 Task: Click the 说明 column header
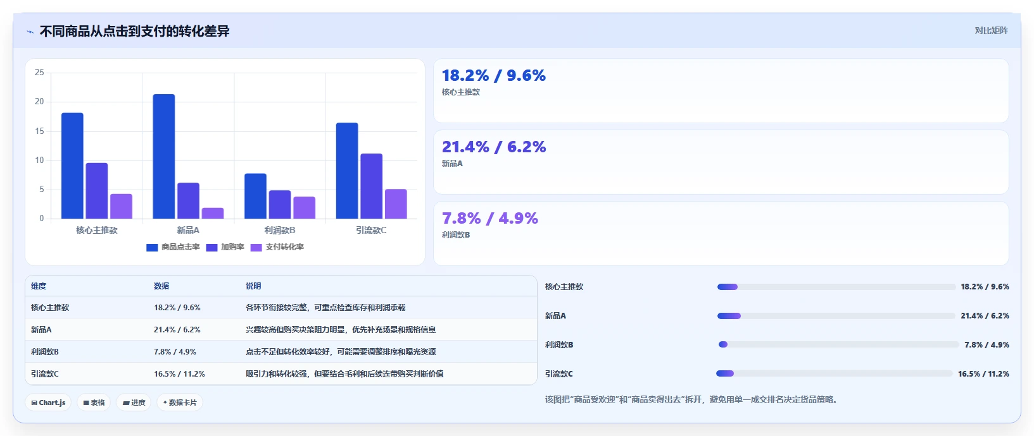coord(253,286)
